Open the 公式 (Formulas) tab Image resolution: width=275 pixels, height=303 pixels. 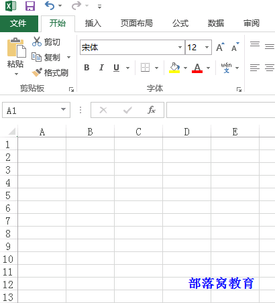[x=180, y=23]
